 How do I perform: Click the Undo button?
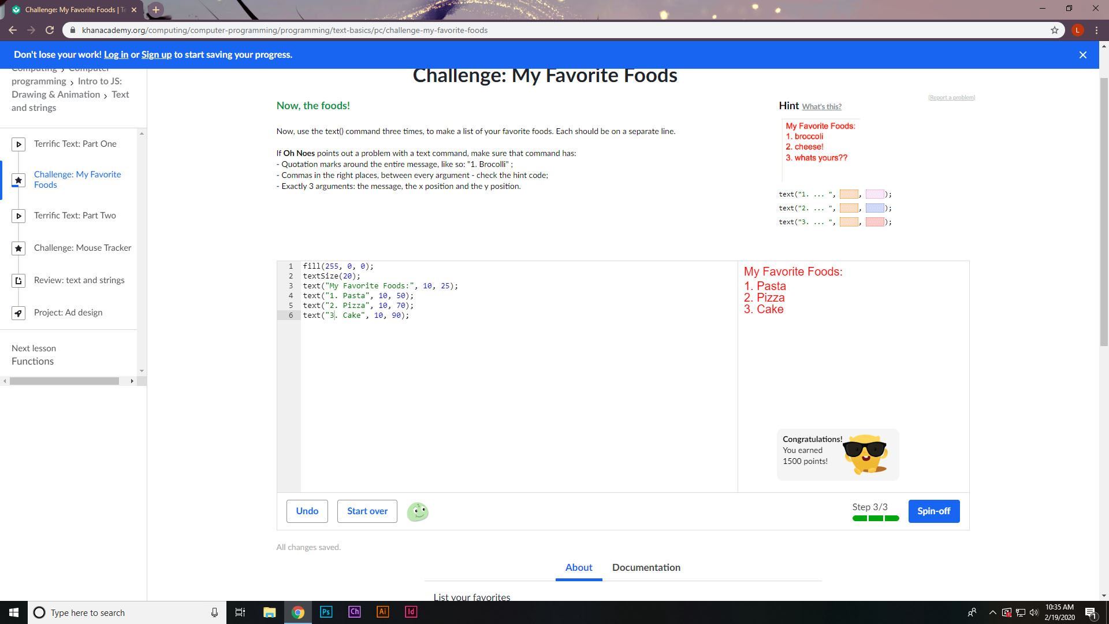click(x=307, y=511)
